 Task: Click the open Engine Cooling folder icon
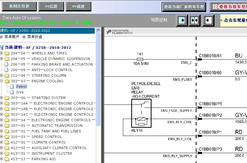[7, 81]
